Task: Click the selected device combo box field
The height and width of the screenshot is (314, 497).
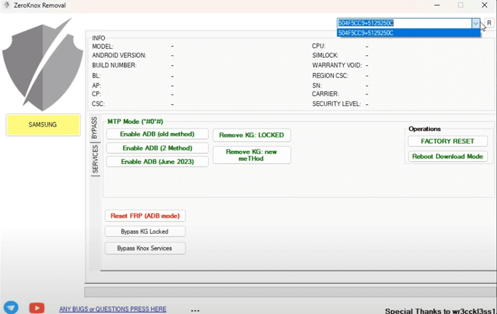Action: tap(403, 23)
